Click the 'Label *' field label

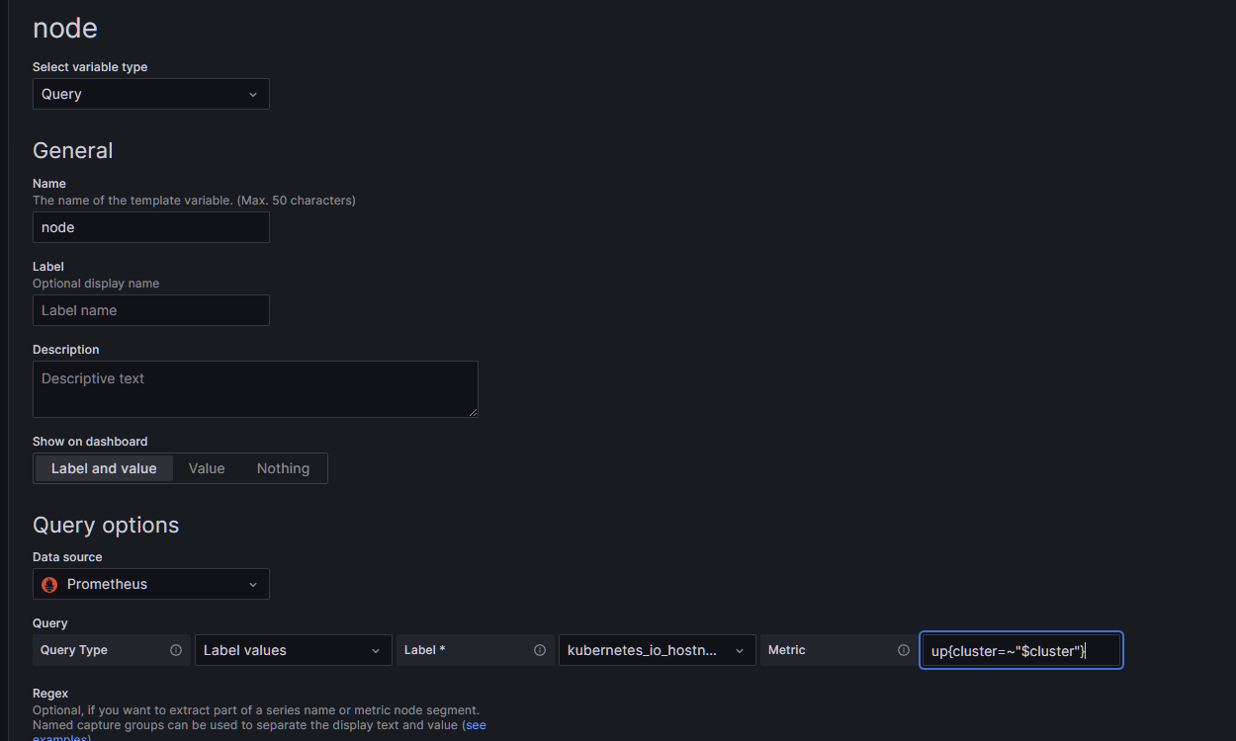point(425,650)
